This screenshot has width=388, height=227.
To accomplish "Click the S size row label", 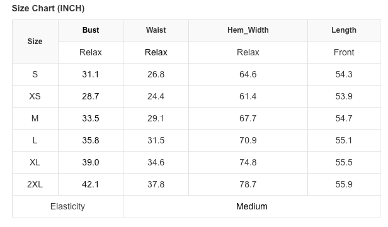I will pos(35,74).
